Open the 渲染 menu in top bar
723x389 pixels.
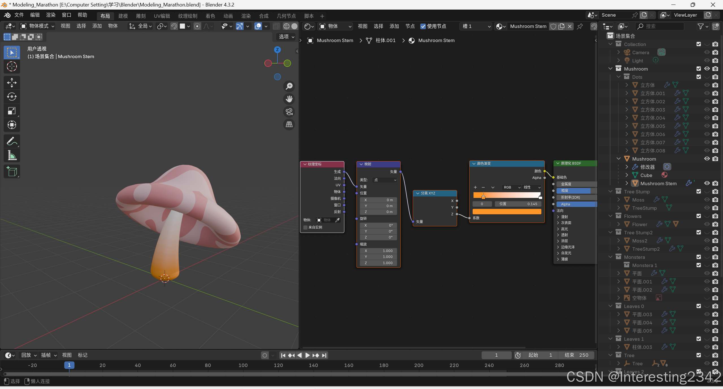51,15
